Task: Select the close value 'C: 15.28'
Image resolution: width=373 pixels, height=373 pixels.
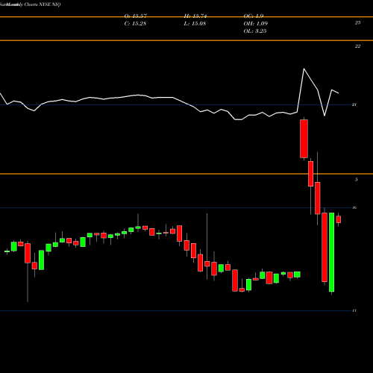Action: 135,24
